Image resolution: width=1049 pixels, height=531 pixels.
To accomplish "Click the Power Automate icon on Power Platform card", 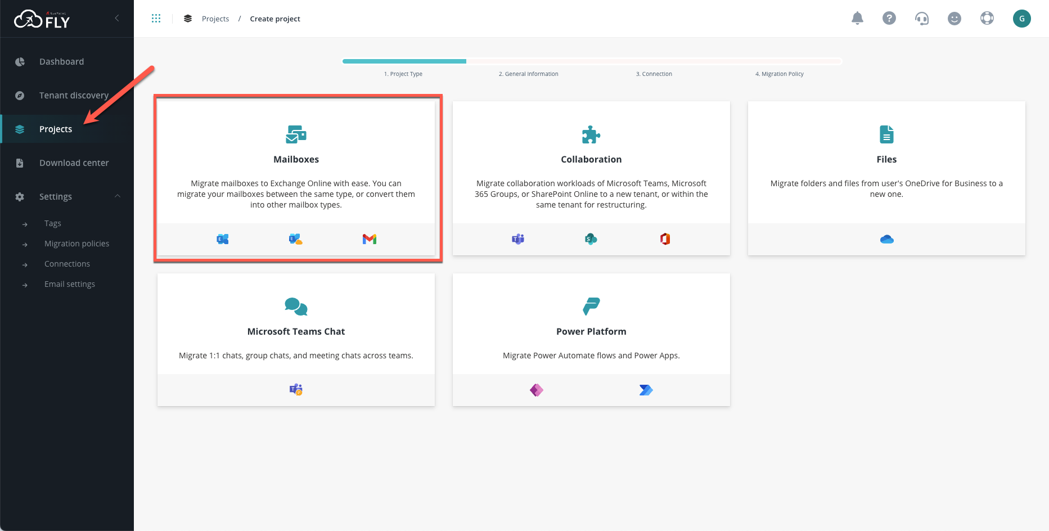I will (646, 389).
